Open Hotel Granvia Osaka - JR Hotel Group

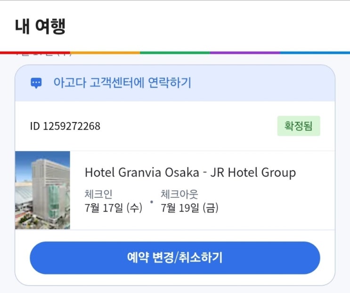pyautogui.click(x=190, y=172)
